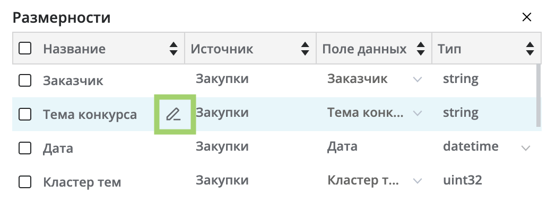Select the Заказчик dimension name
This screenshot has width=556, height=203.
tap(73, 81)
